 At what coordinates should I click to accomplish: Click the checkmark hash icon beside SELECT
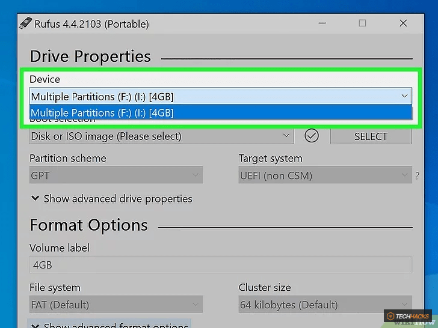click(x=312, y=136)
